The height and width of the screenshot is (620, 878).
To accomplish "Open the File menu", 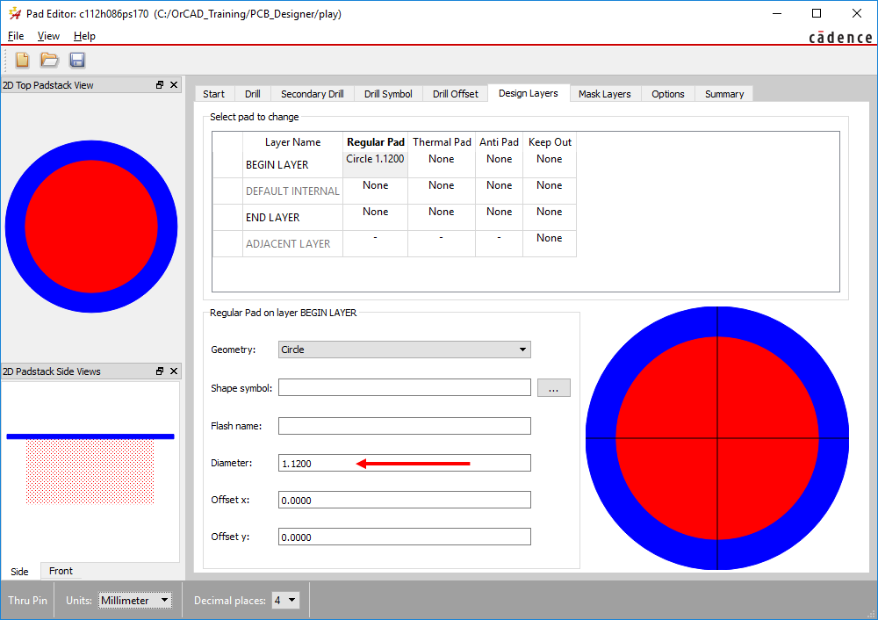I will click(x=16, y=36).
